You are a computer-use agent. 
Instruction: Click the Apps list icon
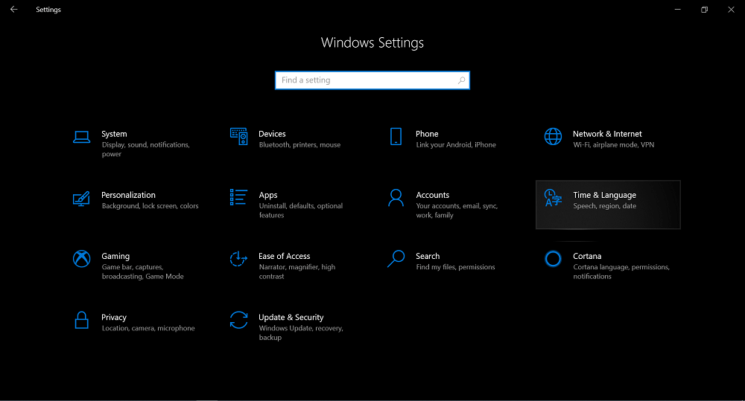pyautogui.click(x=238, y=197)
